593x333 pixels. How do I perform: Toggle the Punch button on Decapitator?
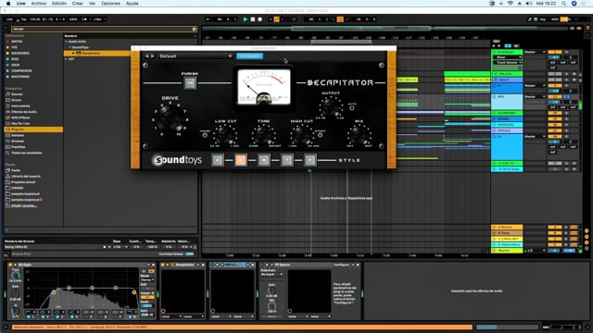click(x=190, y=82)
